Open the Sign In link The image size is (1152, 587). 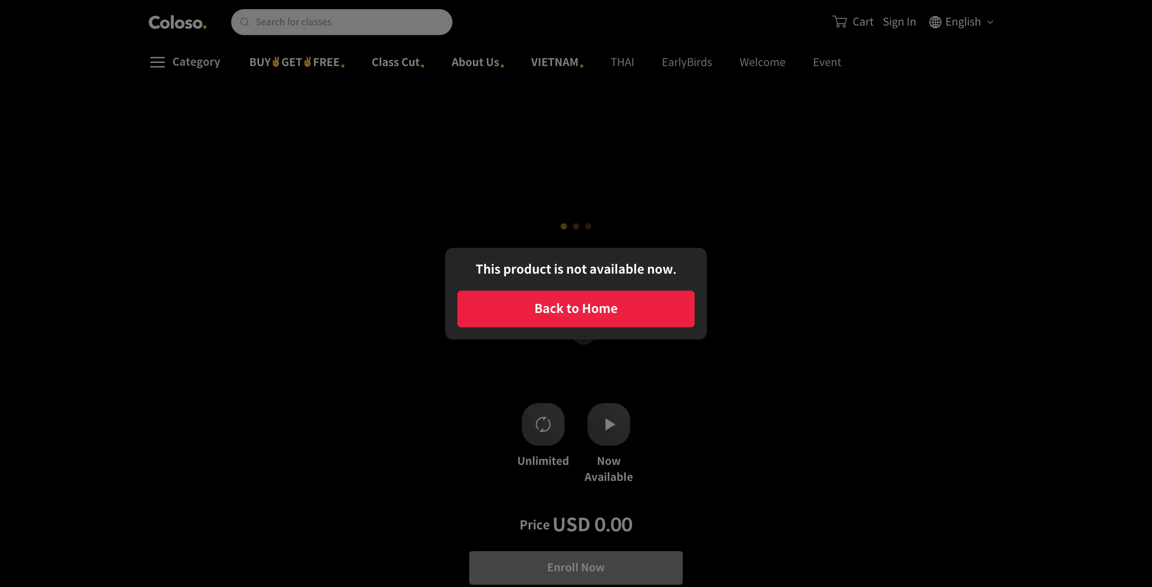tap(899, 22)
